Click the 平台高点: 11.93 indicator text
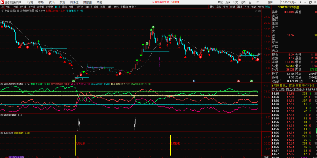 point(75,11)
